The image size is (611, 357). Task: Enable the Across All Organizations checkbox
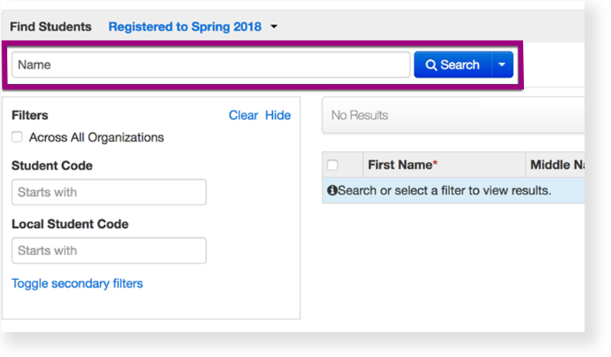pos(17,138)
